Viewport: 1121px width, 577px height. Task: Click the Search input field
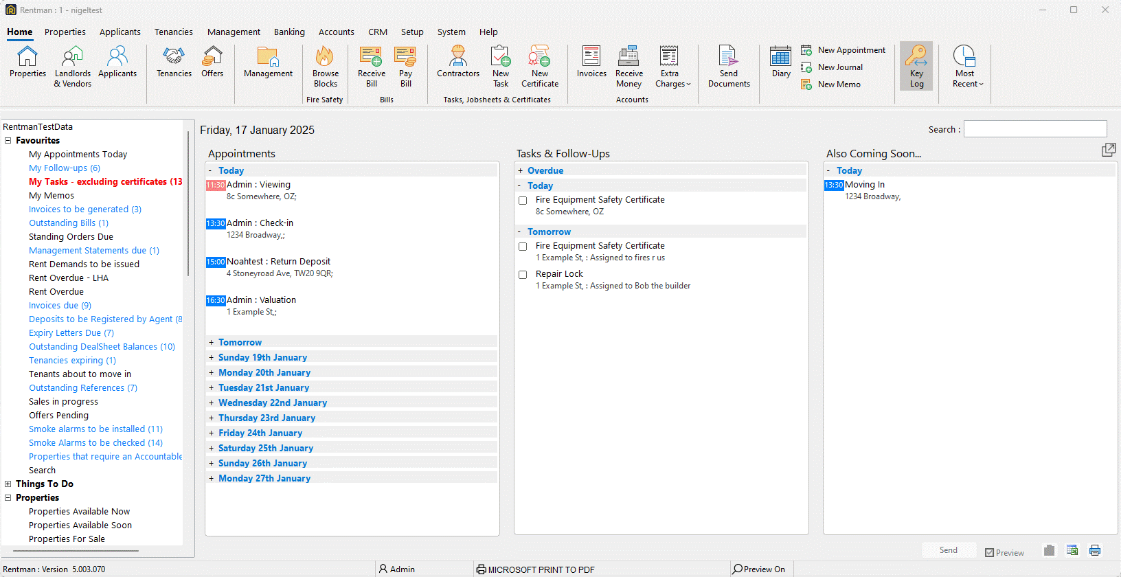(1035, 129)
